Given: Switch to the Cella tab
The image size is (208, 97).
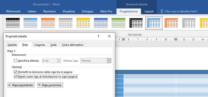Looking at the screenshot, I should 53,45.
